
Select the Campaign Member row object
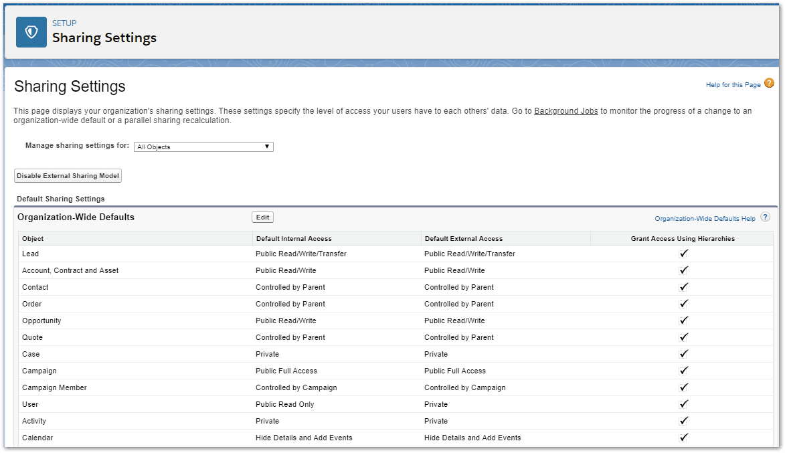coord(55,387)
